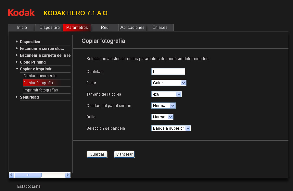Open the Inicio tab
The height and width of the screenshot is (191, 293).
click(x=22, y=28)
